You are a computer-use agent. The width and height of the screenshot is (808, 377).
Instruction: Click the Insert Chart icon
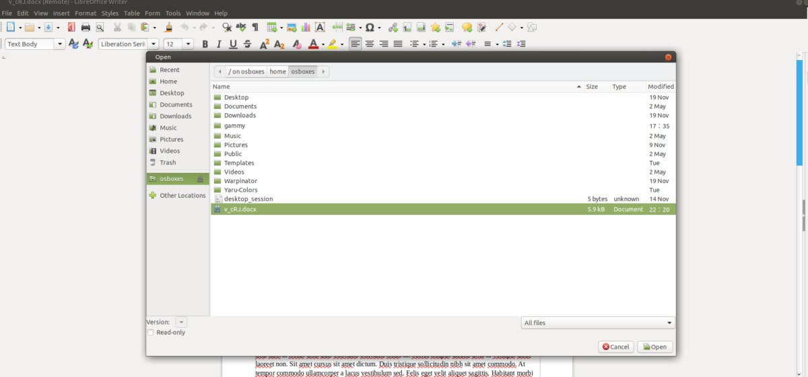pyautogui.click(x=306, y=28)
